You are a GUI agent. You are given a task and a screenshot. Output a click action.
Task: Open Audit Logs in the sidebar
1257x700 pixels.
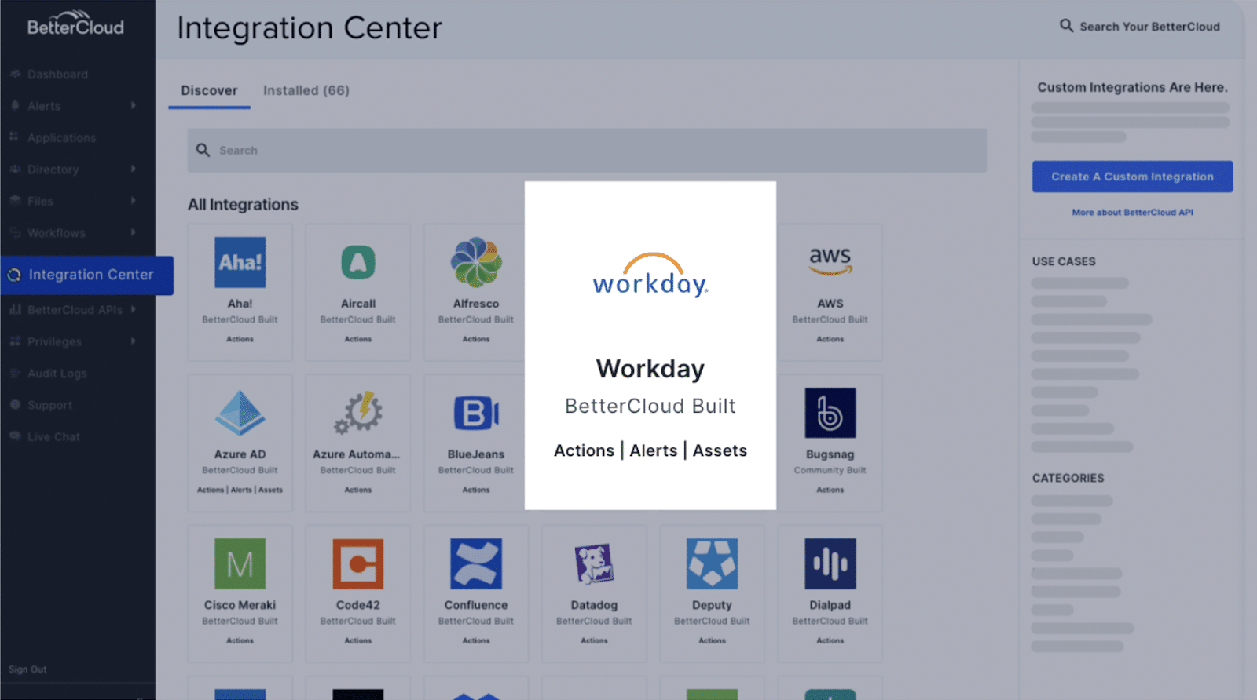pyautogui.click(x=57, y=374)
